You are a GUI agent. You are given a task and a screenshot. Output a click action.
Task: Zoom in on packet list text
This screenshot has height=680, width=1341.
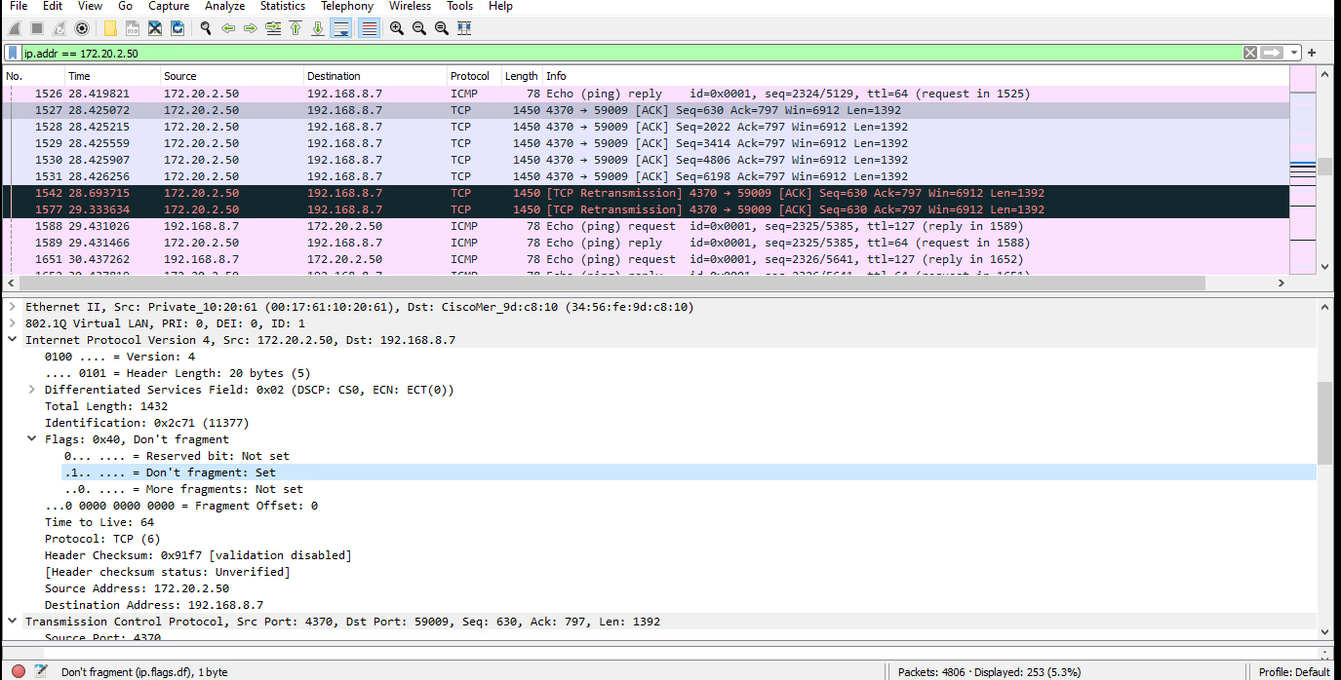pos(396,27)
